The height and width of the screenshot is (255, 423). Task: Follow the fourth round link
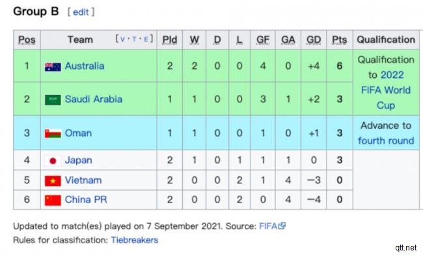(x=386, y=141)
